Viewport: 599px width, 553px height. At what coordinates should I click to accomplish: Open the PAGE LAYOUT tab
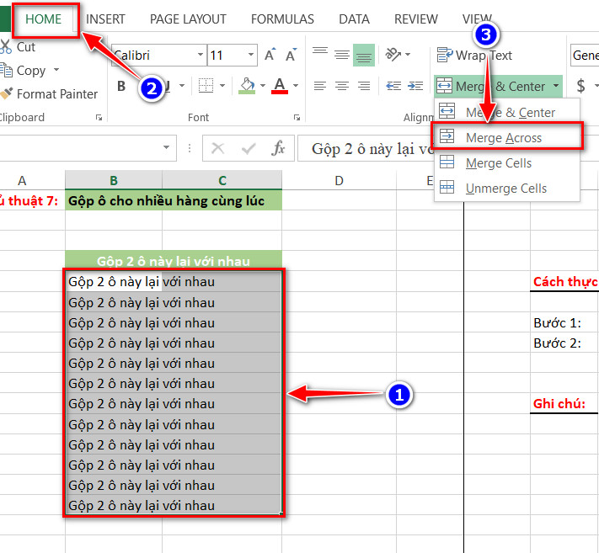[188, 19]
